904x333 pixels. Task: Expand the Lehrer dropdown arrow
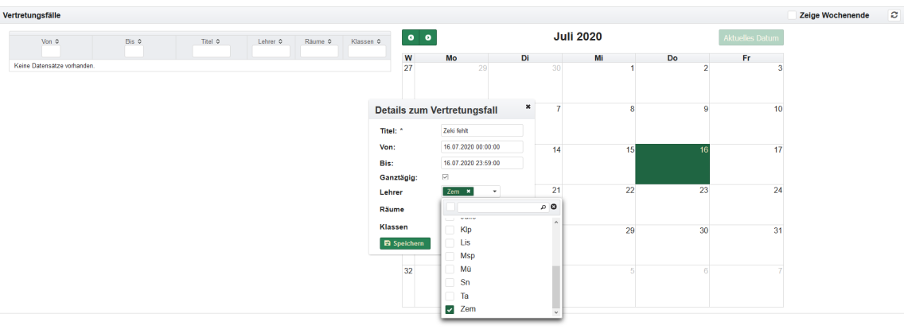pos(494,192)
